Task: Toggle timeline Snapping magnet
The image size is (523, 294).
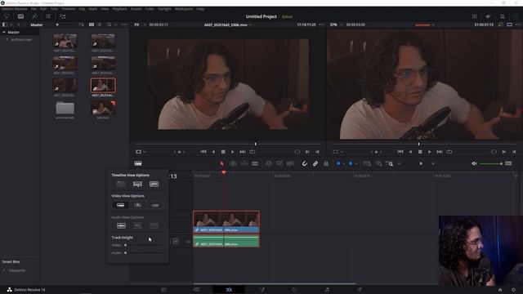Action: (305, 163)
